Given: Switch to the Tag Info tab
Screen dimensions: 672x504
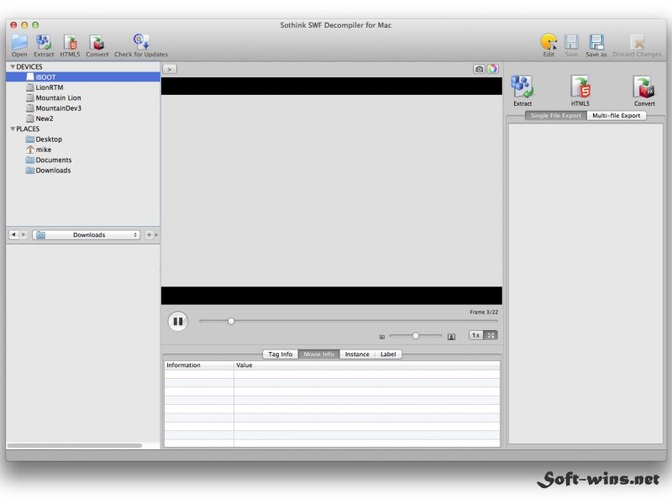Looking at the screenshot, I should 281,354.
